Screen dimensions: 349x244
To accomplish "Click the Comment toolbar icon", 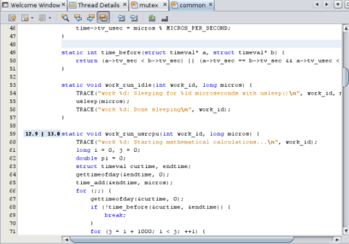I will (152, 17).
